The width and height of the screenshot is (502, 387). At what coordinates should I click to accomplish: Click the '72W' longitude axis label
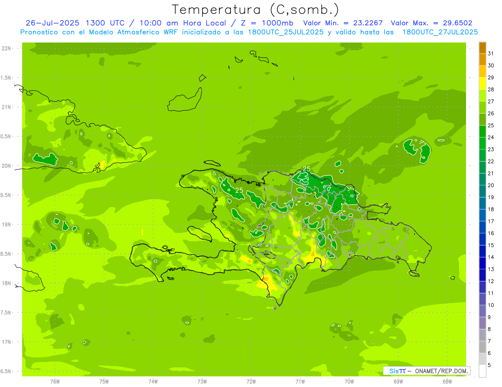click(251, 381)
